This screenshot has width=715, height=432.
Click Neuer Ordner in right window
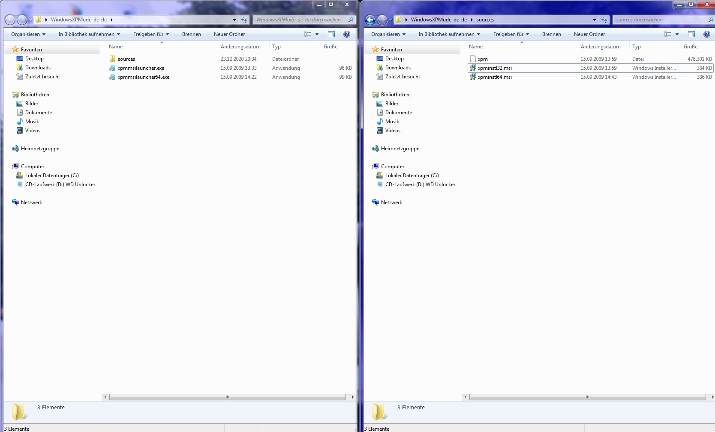pos(589,34)
